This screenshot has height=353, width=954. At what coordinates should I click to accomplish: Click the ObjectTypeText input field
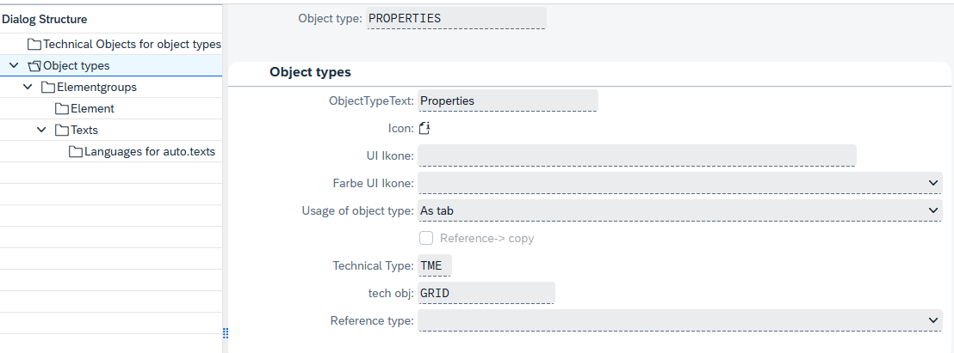click(x=507, y=100)
